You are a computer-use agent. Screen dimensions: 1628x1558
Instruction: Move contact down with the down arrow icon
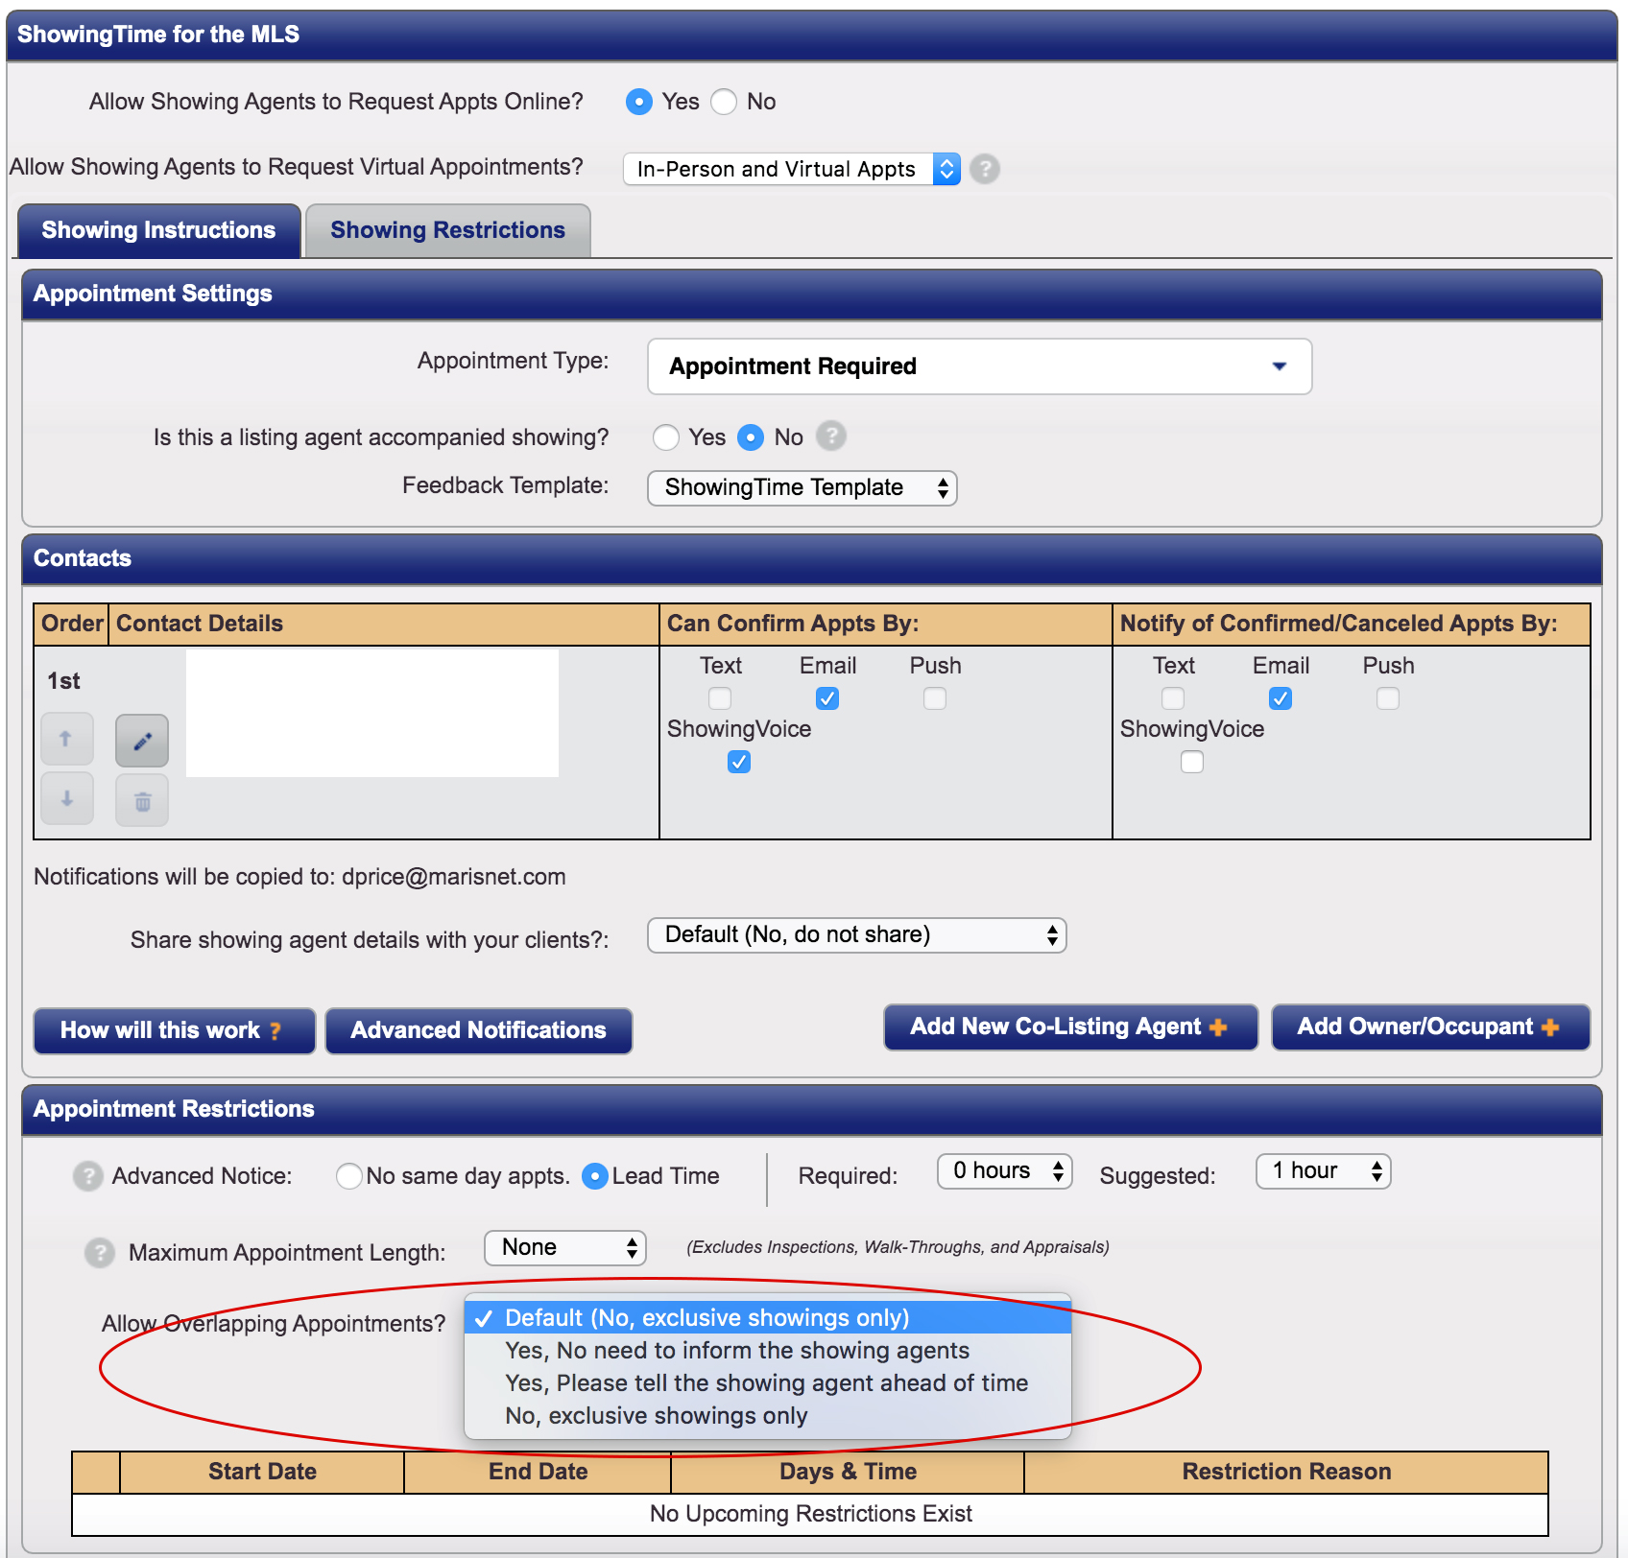66,799
